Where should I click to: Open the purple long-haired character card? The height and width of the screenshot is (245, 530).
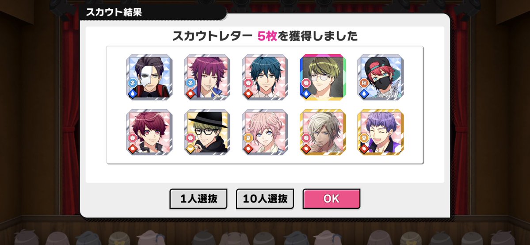[207, 77]
